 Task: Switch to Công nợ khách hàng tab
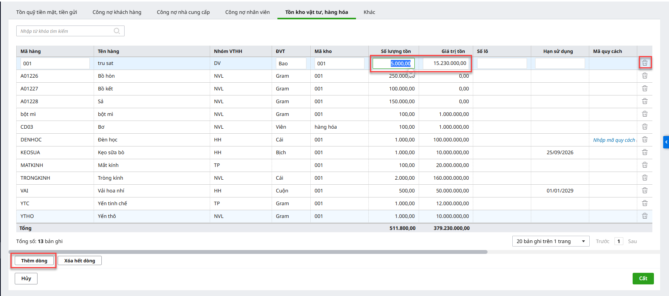117,12
